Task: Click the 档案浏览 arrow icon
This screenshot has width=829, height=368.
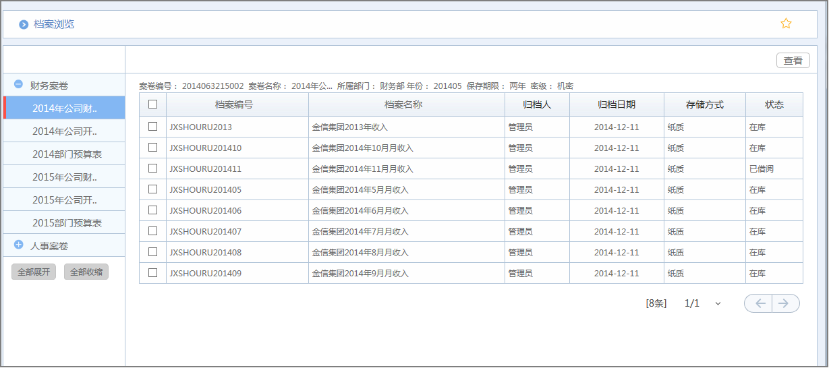Action: 24,25
